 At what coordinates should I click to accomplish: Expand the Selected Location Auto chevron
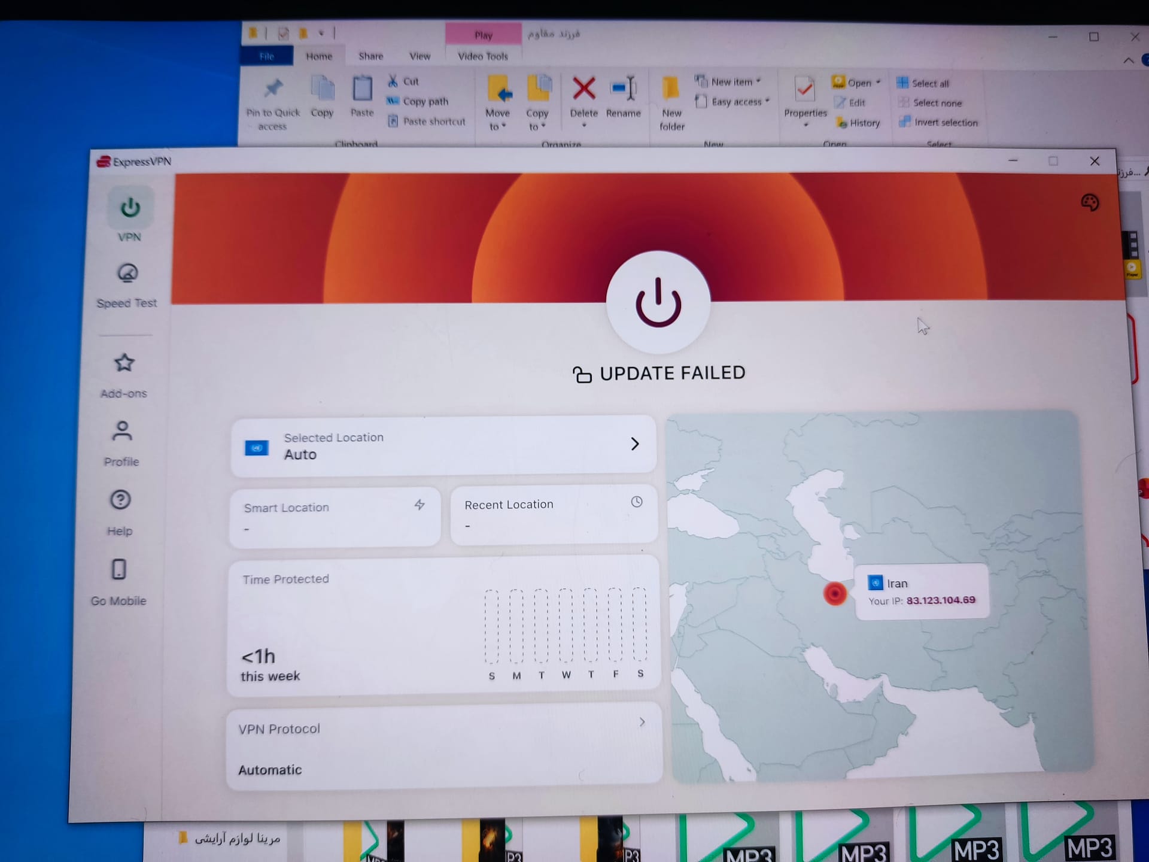tap(635, 444)
